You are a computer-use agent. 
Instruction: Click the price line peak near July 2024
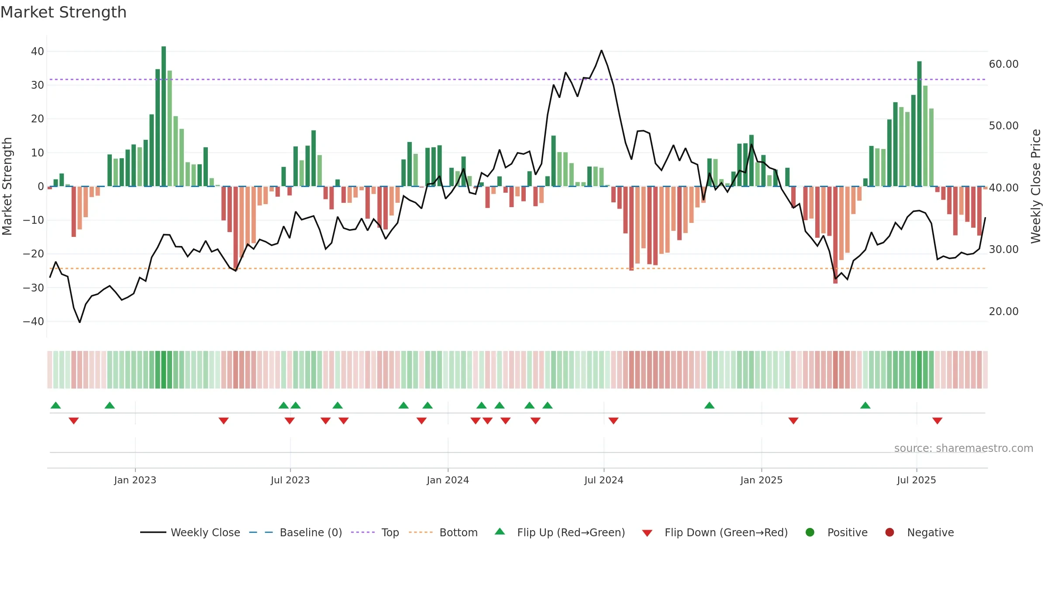(x=601, y=51)
